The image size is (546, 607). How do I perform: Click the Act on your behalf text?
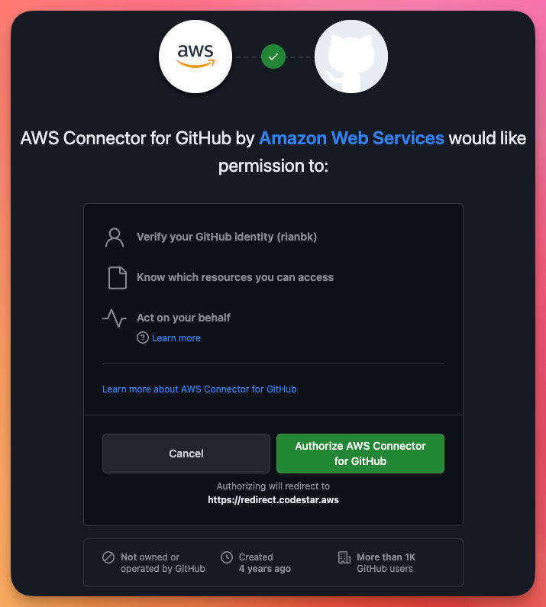(183, 318)
